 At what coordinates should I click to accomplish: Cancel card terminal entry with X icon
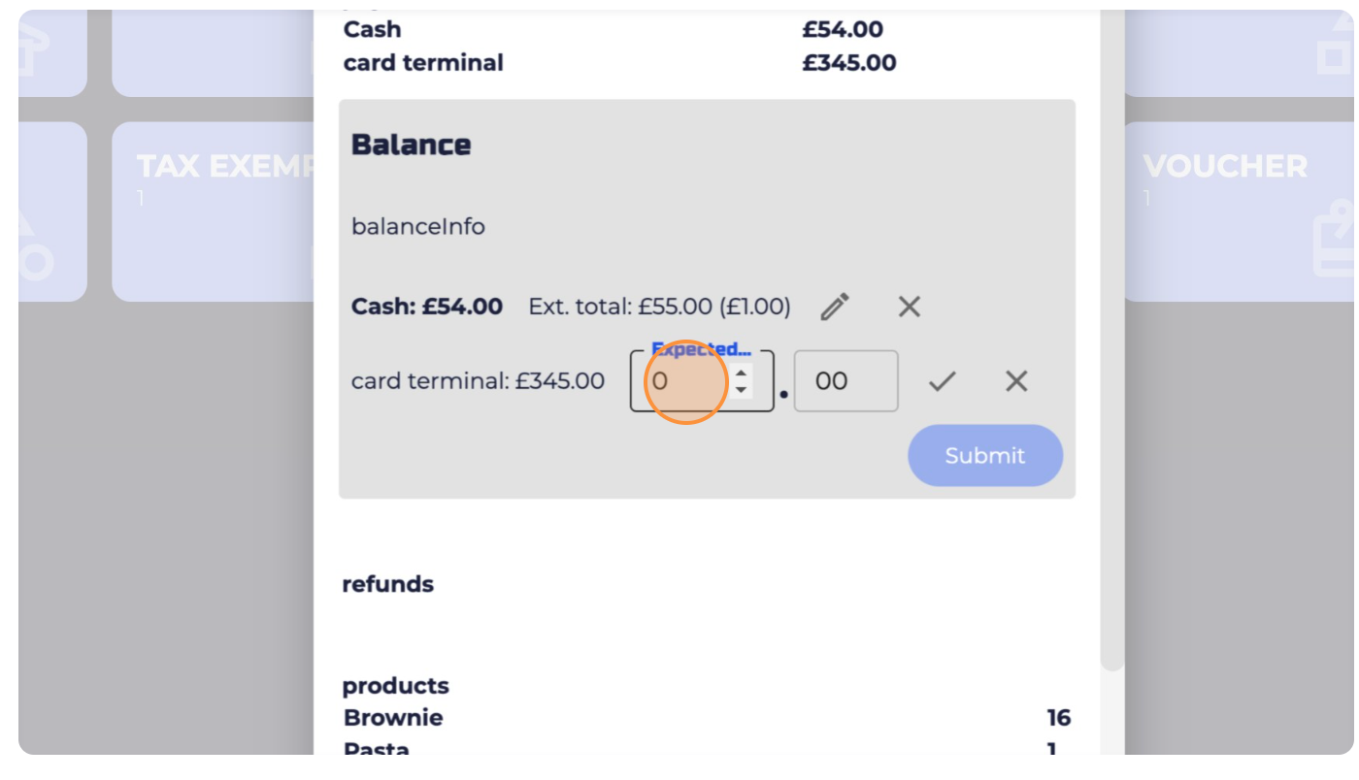coord(1015,381)
